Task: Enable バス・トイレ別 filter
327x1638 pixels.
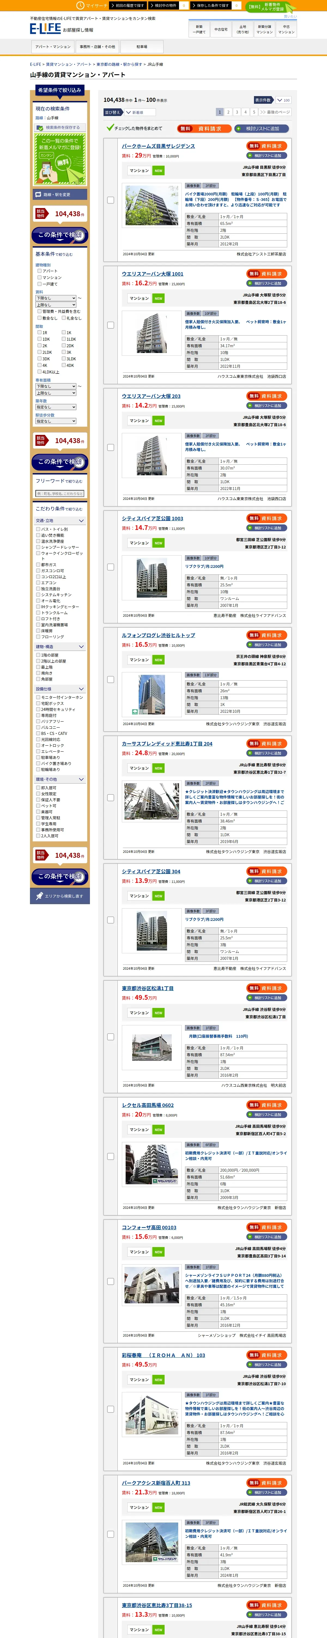Action: click(x=38, y=529)
